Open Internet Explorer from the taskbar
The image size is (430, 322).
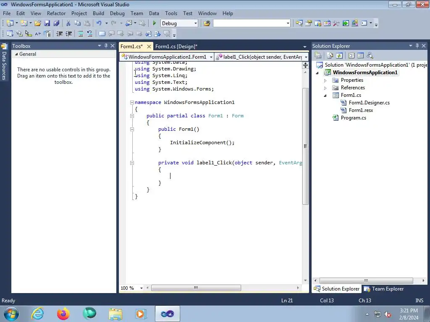(37, 314)
